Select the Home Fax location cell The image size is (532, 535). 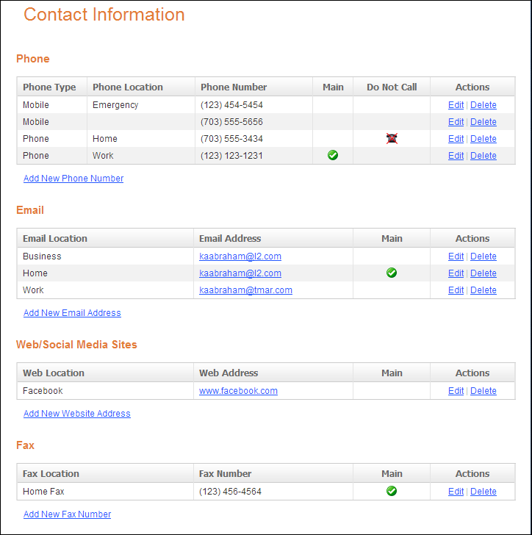(105, 492)
